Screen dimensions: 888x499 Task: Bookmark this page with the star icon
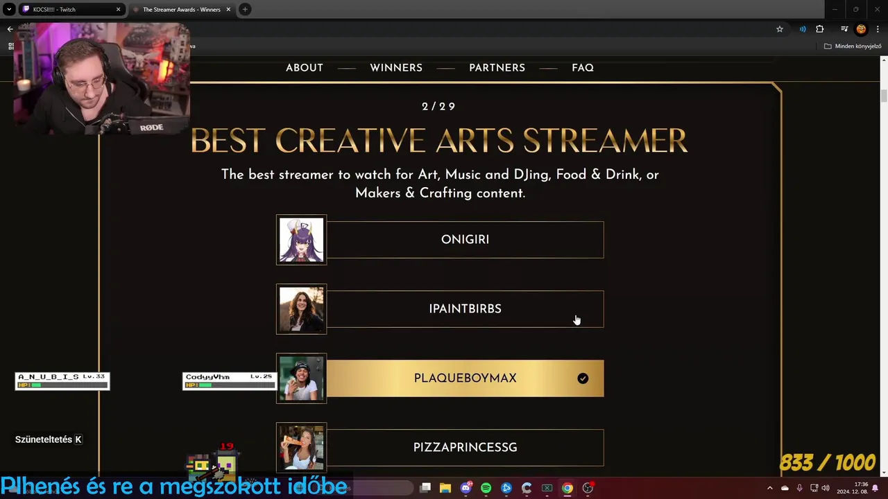tap(780, 29)
